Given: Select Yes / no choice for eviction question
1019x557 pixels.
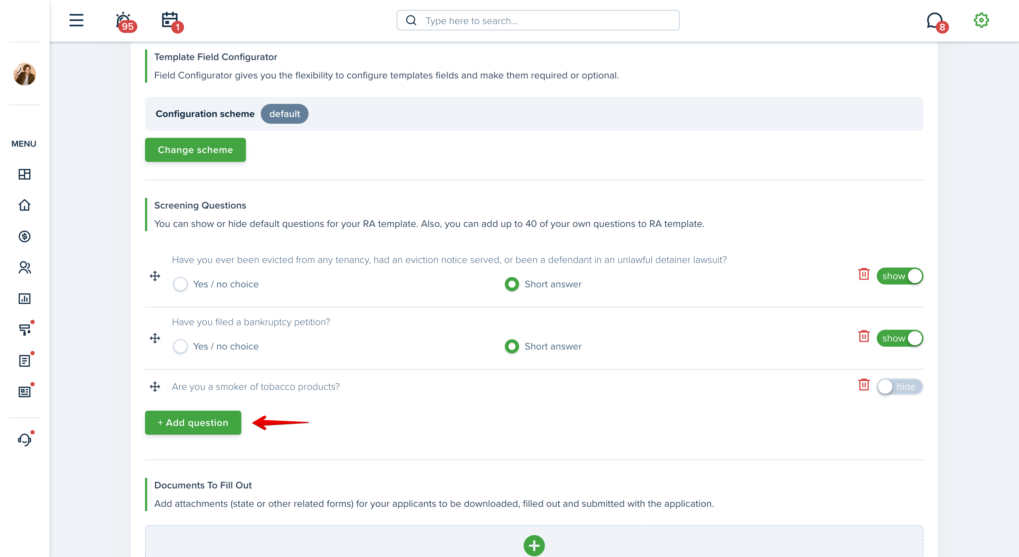Looking at the screenshot, I should pos(180,284).
